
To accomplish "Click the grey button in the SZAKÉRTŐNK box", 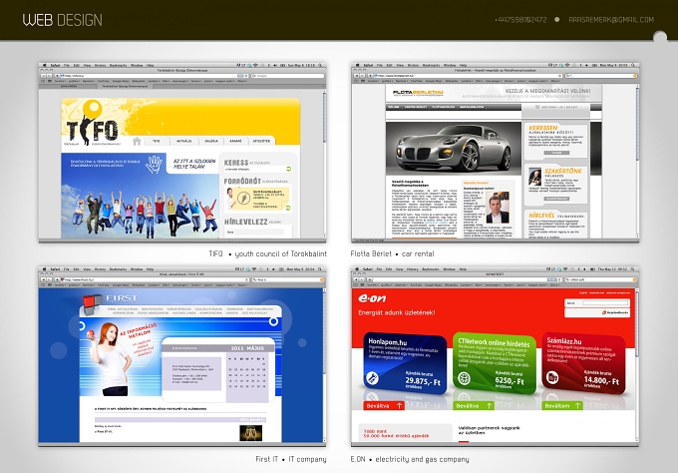I will point(556,199).
